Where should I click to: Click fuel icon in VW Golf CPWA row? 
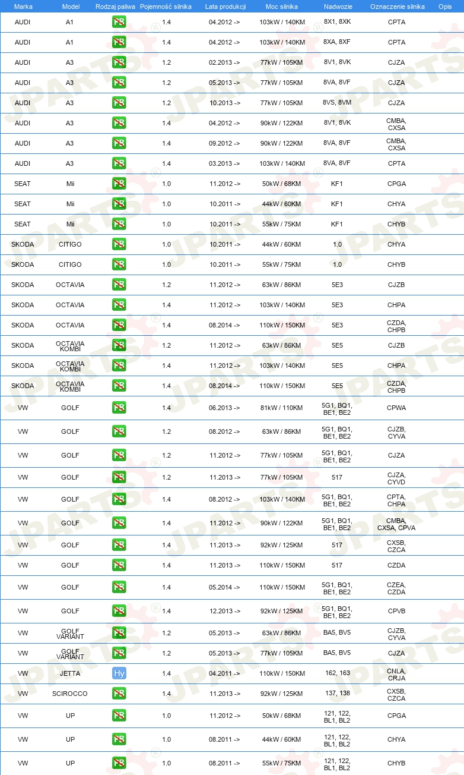[x=119, y=408]
